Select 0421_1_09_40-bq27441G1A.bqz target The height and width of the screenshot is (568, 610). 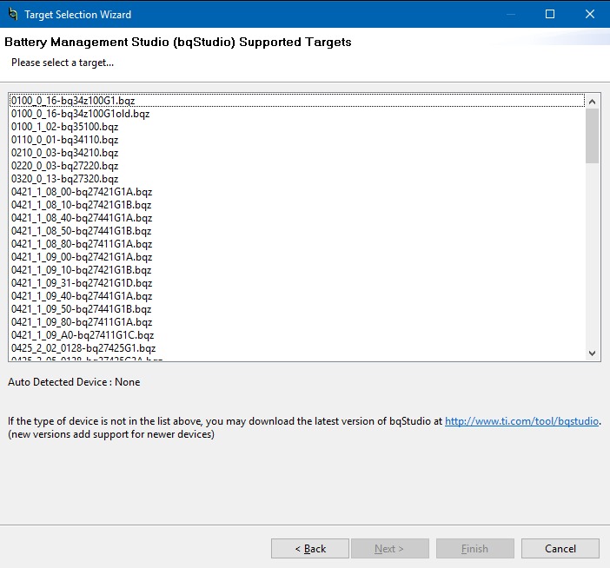[x=297, y=296]
